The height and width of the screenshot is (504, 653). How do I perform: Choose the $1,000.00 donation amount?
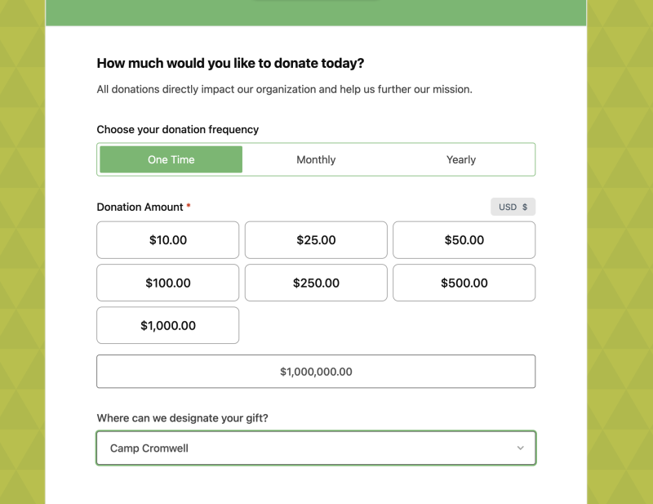click(168, 325)
